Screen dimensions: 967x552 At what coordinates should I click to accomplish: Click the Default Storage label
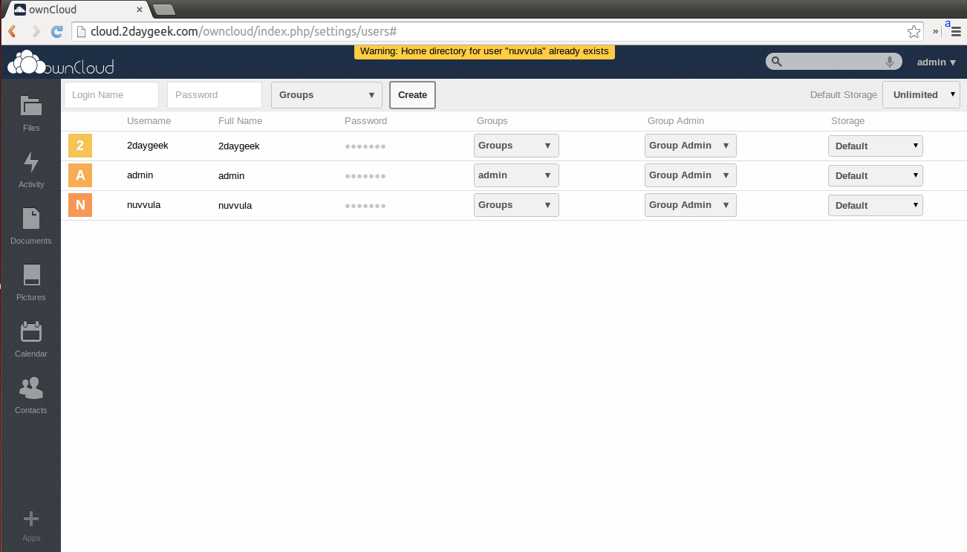(844, 95)
